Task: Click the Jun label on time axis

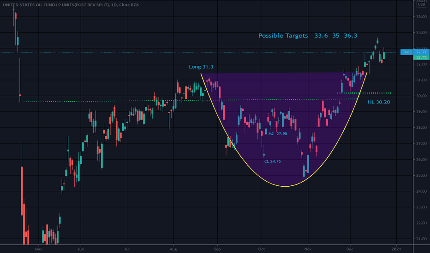Action: (x=80, y=249)
